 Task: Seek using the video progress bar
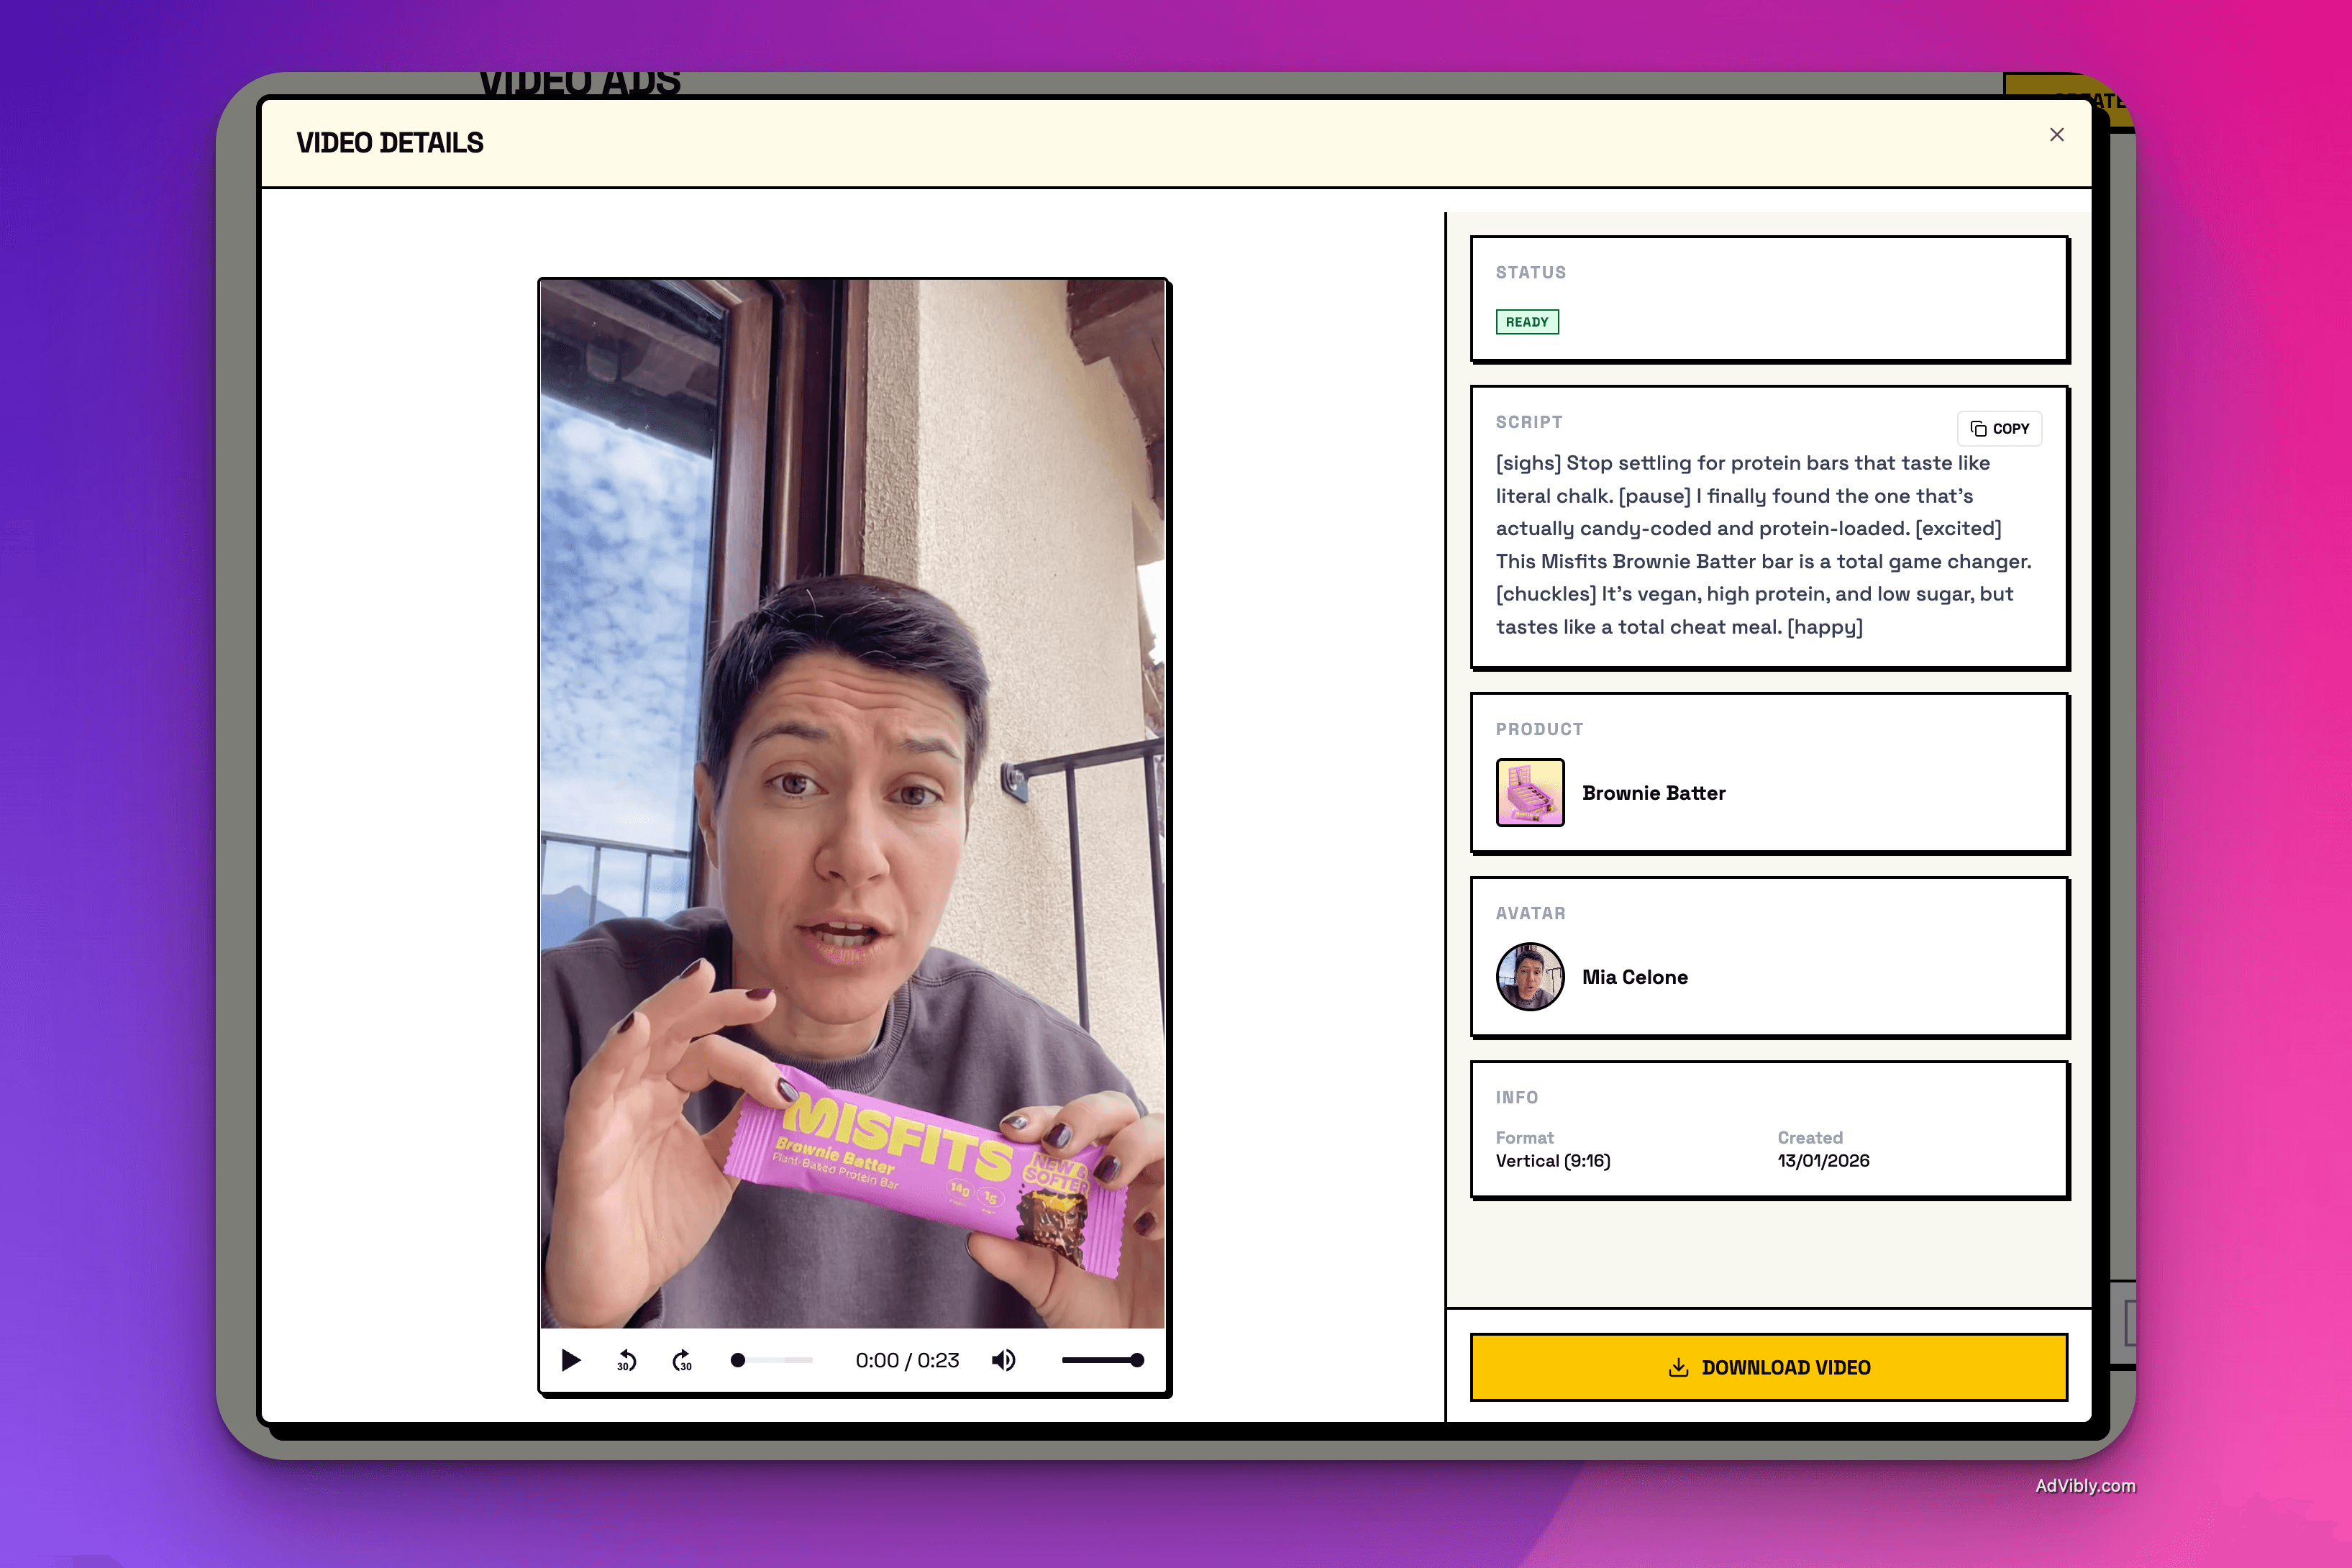point(770,1360)
